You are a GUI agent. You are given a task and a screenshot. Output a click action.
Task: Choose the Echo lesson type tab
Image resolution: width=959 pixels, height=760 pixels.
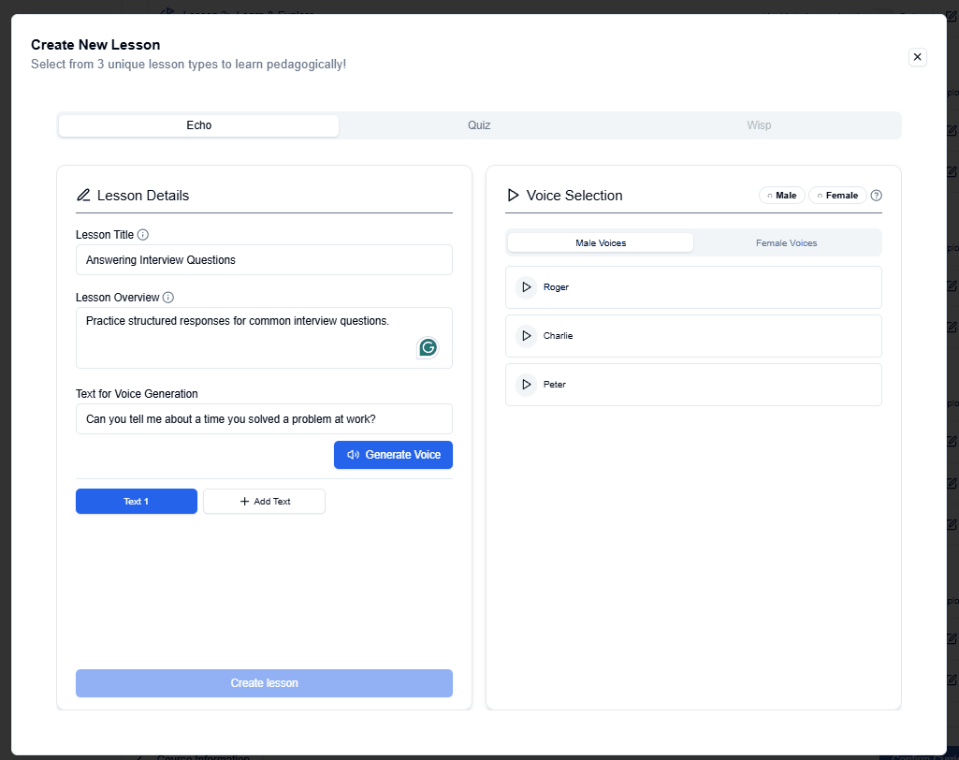198,125
